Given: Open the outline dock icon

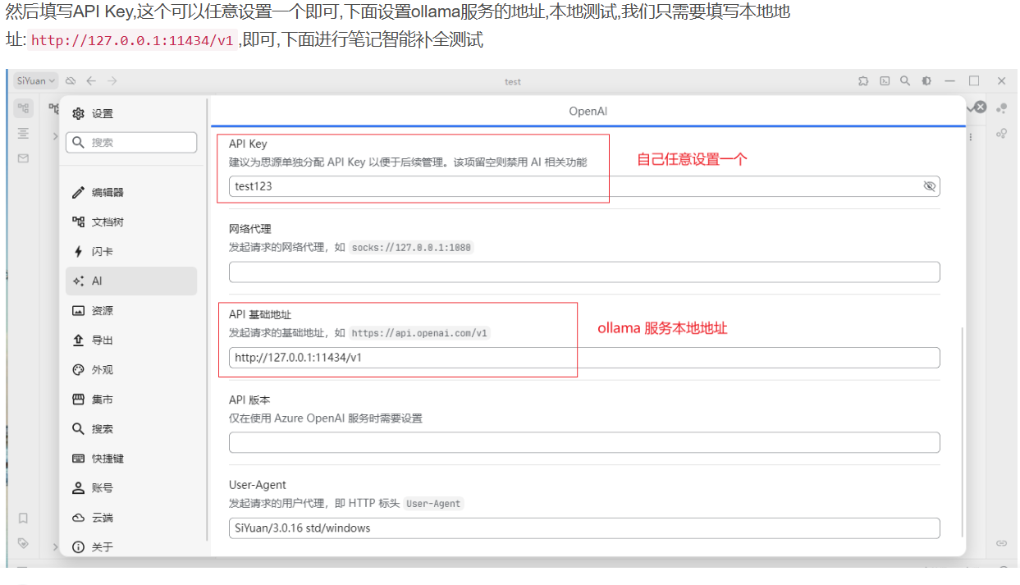Looking at the screenshot, I should tap(24, 133).
